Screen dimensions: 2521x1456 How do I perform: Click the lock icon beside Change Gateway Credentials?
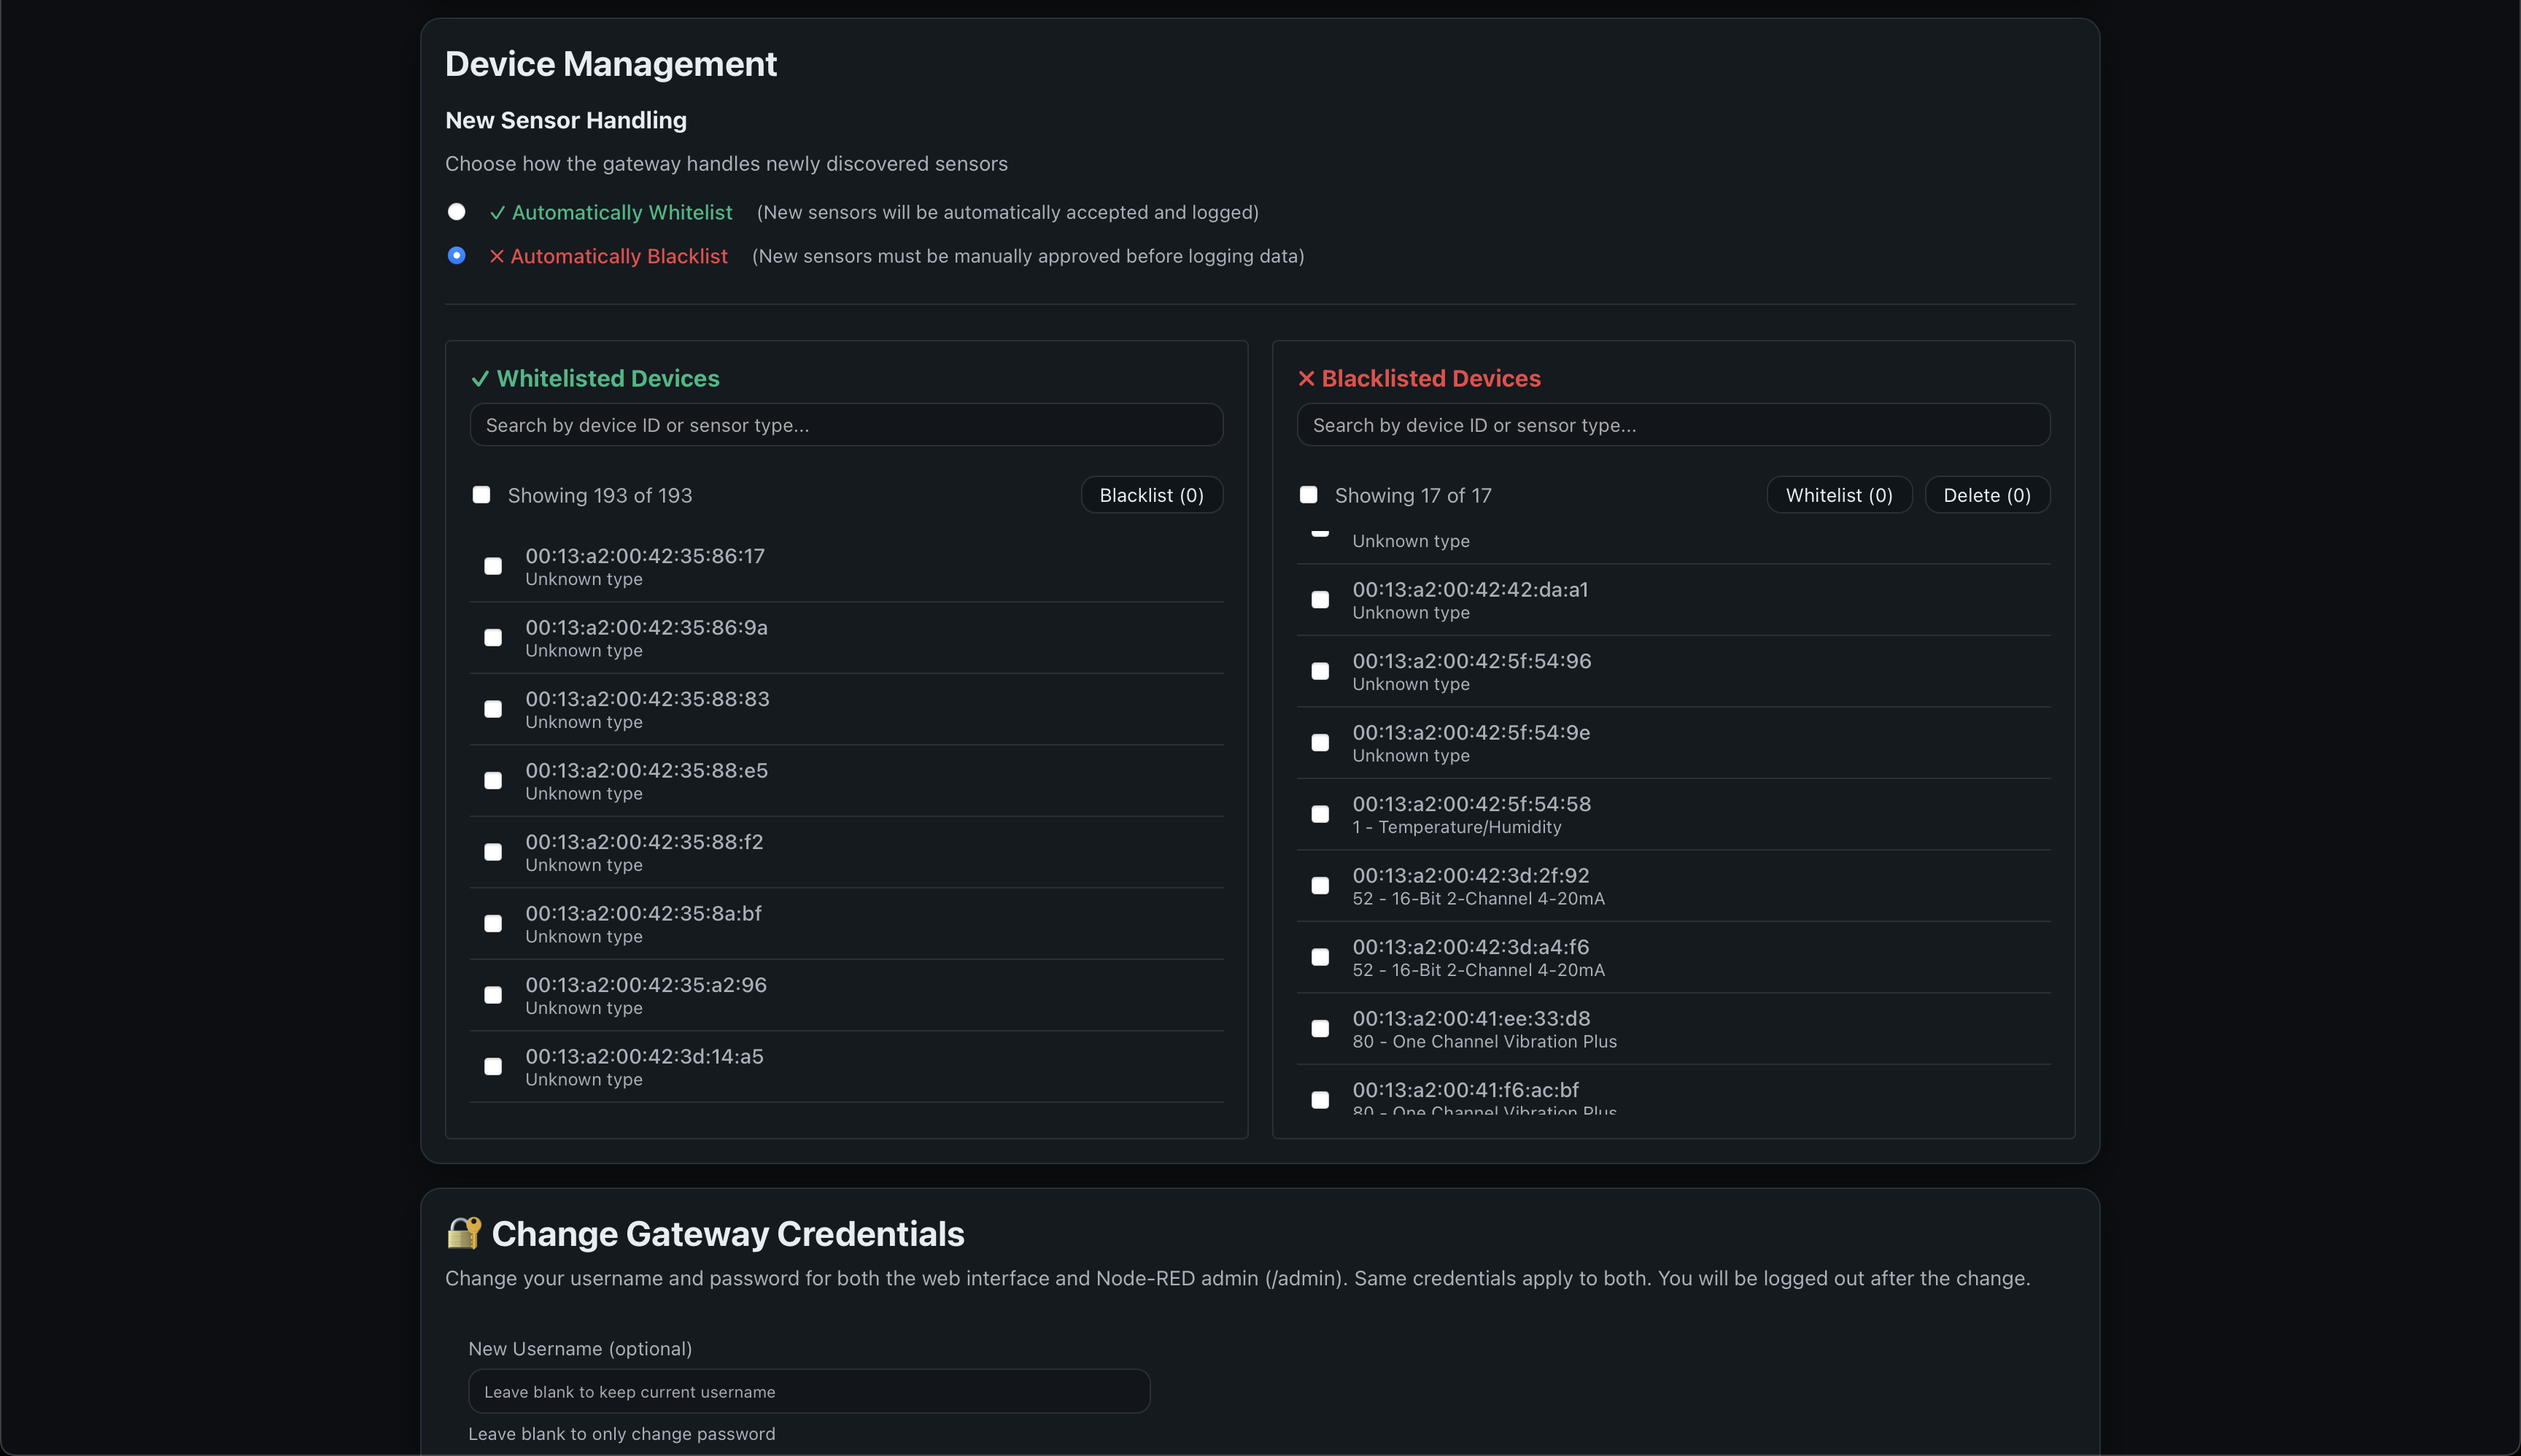[x=463, y=1233]
